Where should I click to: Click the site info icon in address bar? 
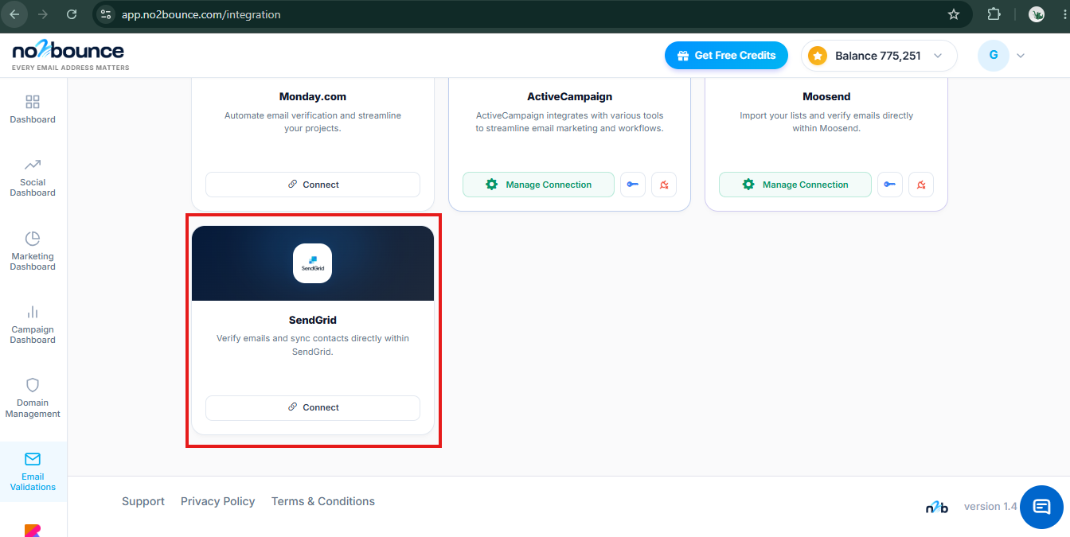(x=107, y=14)
